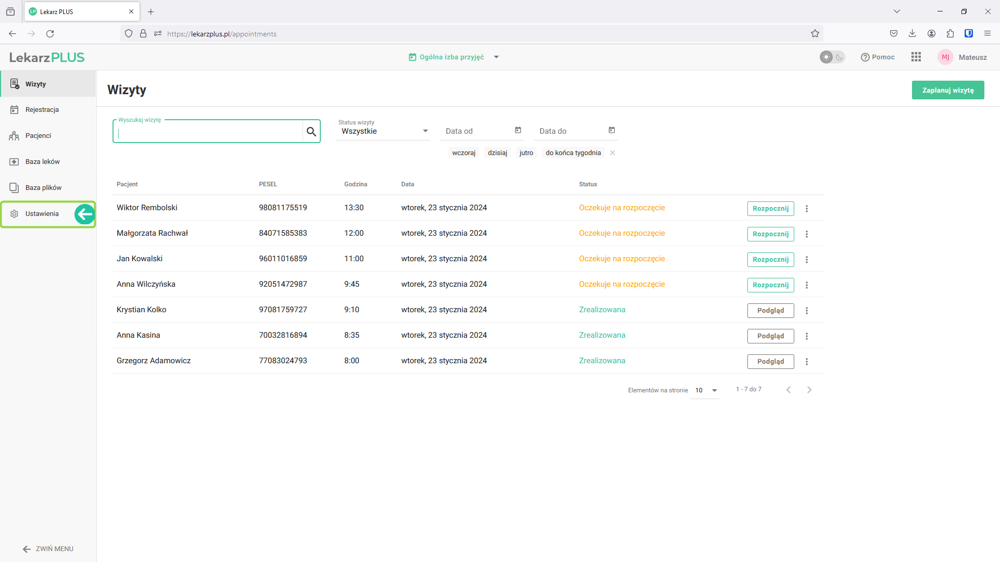Open more options for Grzegorz Adamowicz

pyautogui.click(x=807, y=362)
